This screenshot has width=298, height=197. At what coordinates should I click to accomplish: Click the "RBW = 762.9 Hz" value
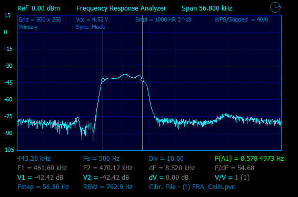pos(108,187)
